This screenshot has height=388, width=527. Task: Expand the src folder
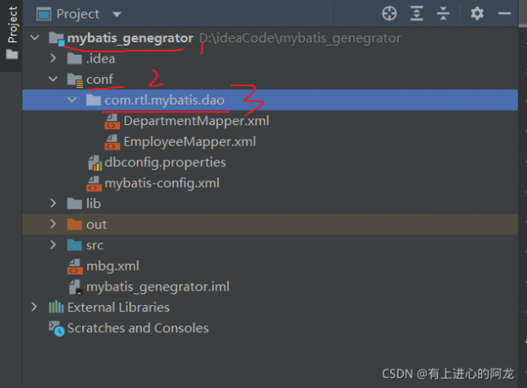click(x=53, y=245)
